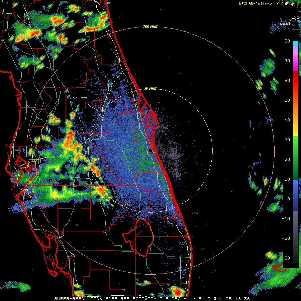Viewport: 301px width, 301px height.
Task: Click the red segment of the reflectivity color bar
Action: click(295, 79)
